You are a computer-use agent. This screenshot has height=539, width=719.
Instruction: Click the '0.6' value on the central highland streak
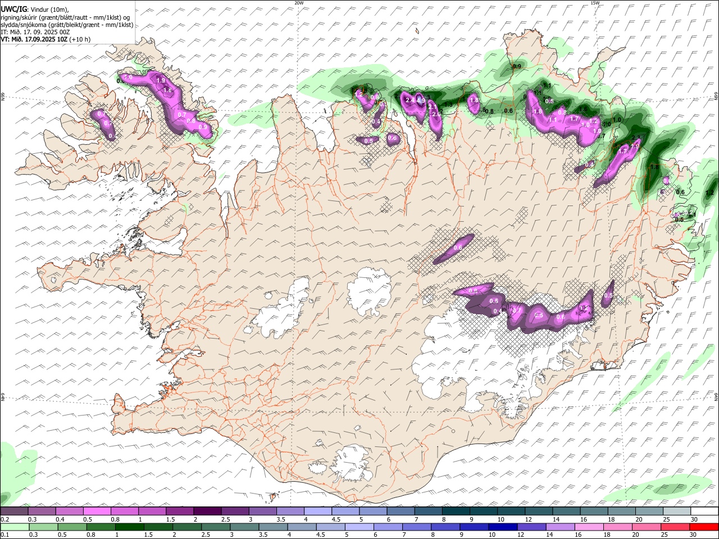click(x=458, y=248)
